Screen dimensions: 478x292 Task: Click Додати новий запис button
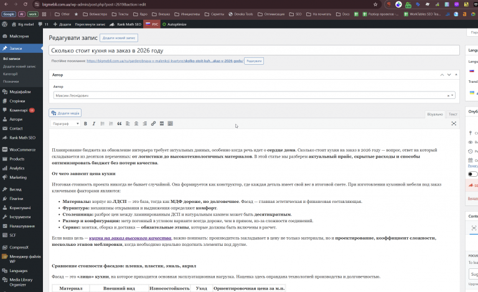pos(119,38)
